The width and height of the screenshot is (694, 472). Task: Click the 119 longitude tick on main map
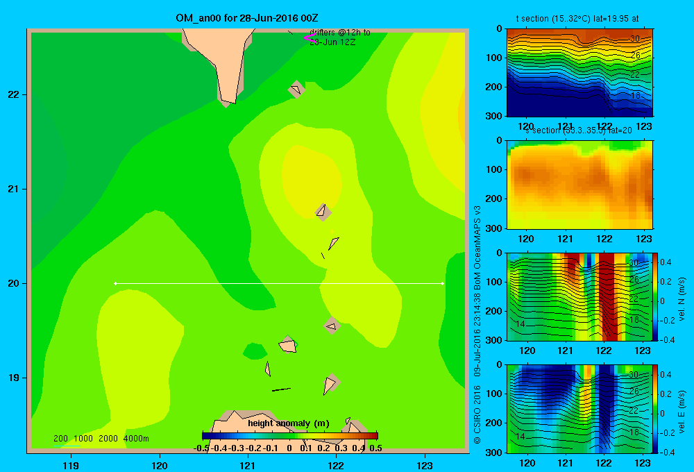click(x=71, y=466)
